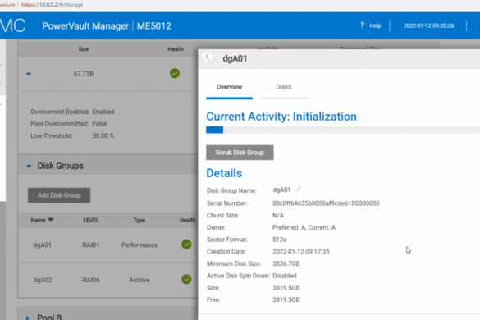Click the pencil icon to edit the disk group name
This screenshot has height=320, width=480.
pos(299,189)
